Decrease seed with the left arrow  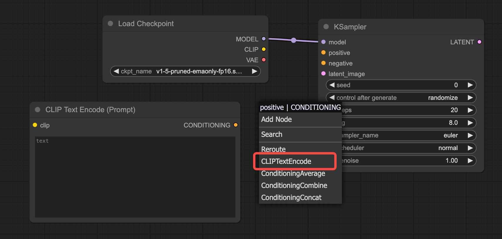(332, 85)
